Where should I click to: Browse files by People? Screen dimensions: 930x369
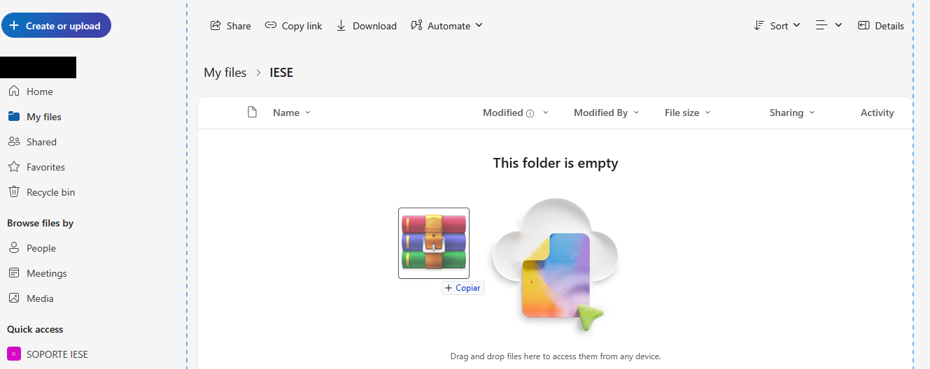[x=41, y=248]
